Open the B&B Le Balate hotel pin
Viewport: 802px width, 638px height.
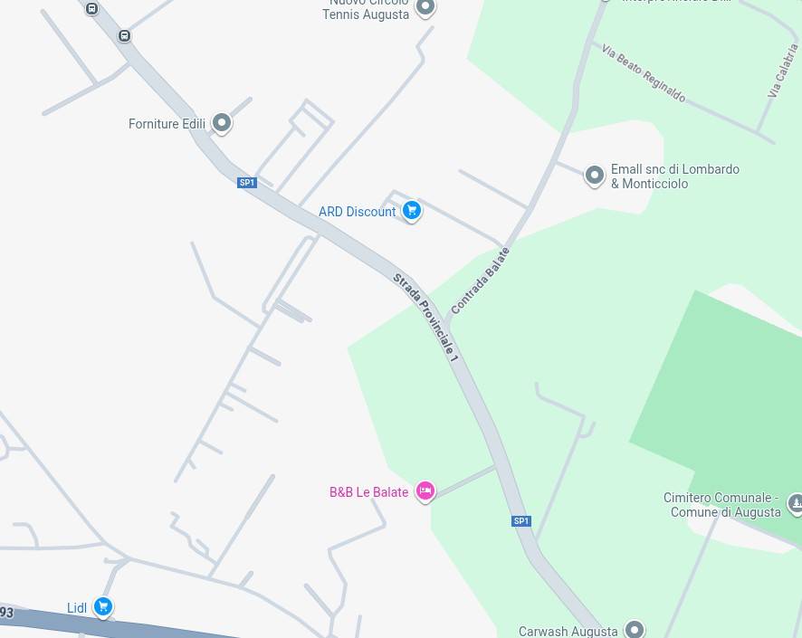[425, 491]
